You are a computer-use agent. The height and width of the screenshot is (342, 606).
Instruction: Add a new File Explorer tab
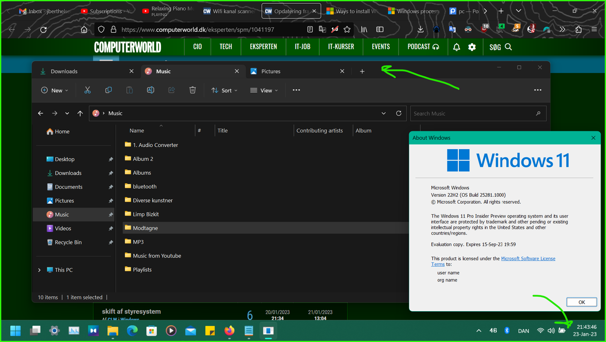point(362,71)
